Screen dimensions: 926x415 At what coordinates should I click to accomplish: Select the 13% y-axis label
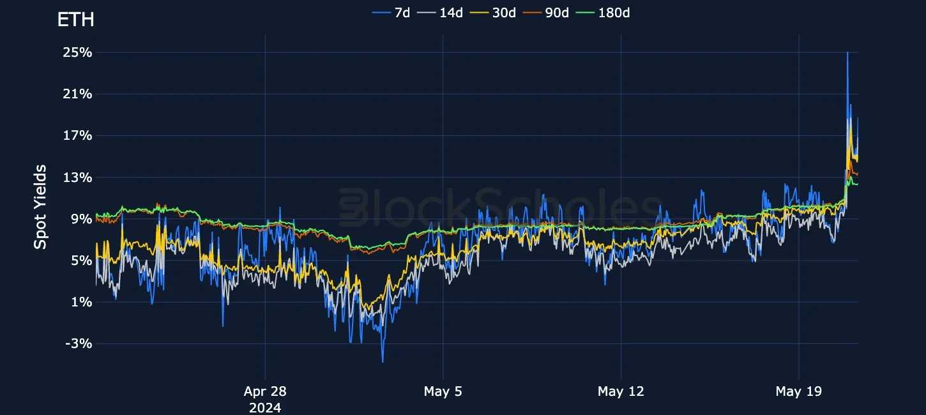77,177
